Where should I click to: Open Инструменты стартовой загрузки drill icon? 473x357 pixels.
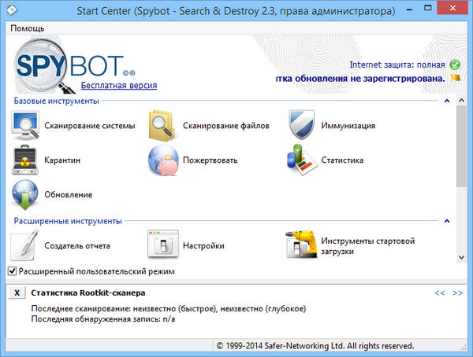pyautogui.click(x=304, y=245)
